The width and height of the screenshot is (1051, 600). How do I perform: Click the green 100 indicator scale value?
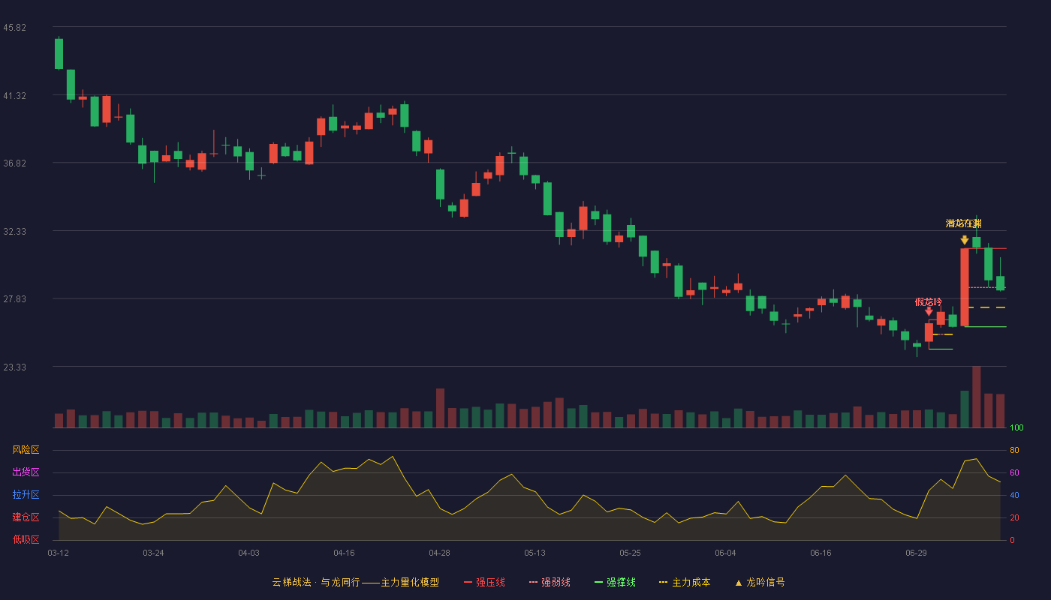click(x=1016, y=427)
